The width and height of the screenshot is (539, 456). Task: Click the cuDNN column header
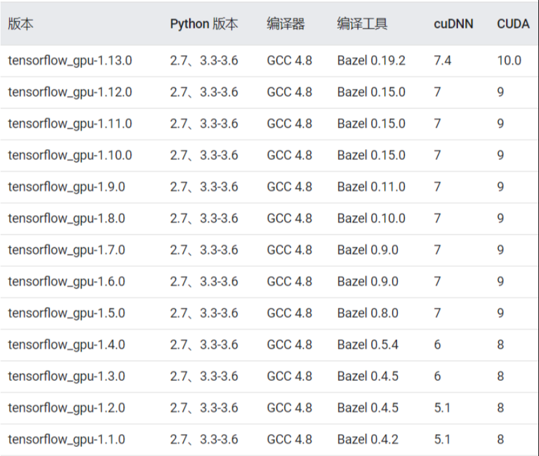(453, 25)
